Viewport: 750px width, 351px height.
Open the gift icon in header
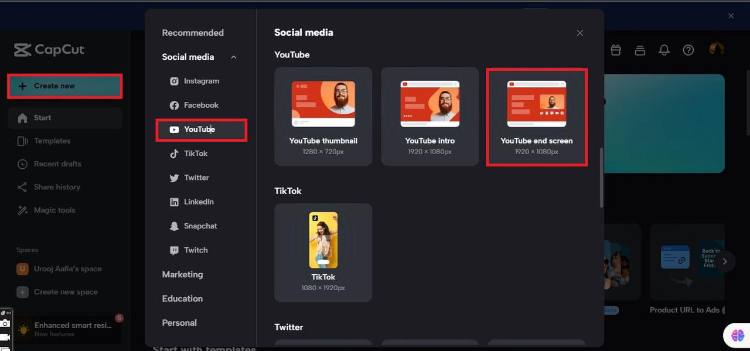(x=615, y=50)
